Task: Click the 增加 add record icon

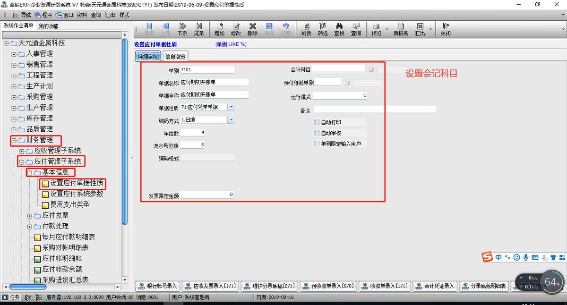Action: [219, 29]
